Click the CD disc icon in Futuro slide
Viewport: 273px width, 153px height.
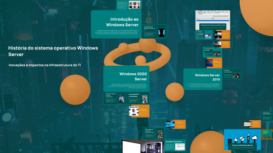click(x=242, y=139)
